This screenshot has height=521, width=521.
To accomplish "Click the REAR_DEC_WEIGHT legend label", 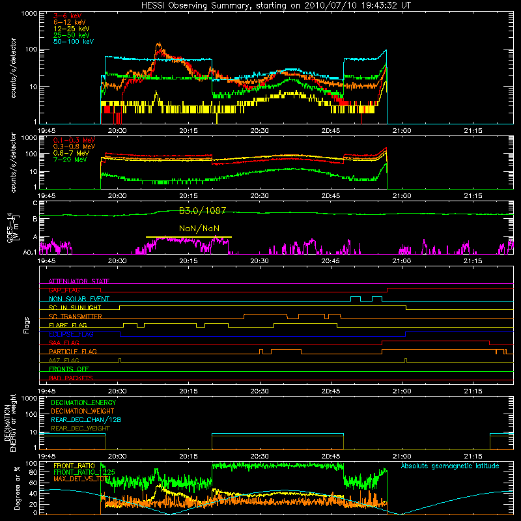I will 80,429.
